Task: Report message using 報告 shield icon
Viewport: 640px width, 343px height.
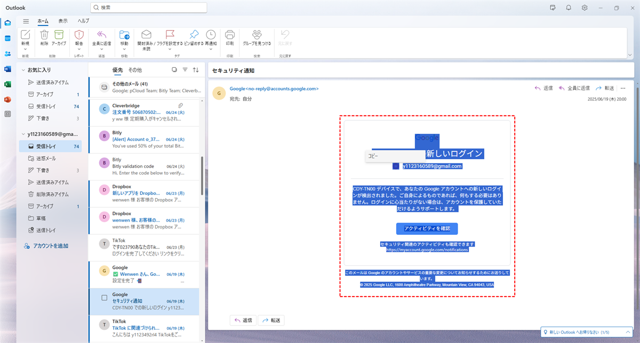Action: [79, 35]
